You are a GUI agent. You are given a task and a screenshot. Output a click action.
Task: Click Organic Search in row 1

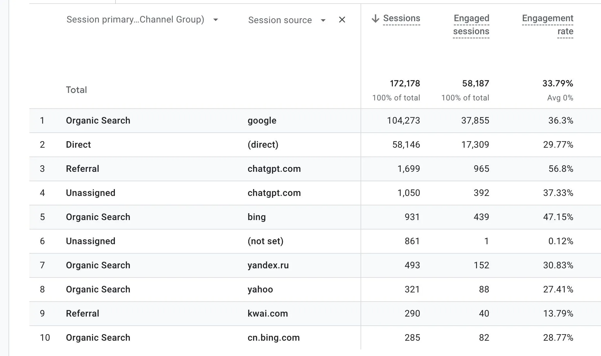[98, 121]
